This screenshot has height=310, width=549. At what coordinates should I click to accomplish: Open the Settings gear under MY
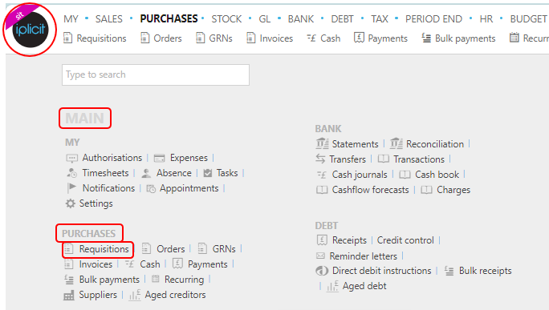click(71, 203)
